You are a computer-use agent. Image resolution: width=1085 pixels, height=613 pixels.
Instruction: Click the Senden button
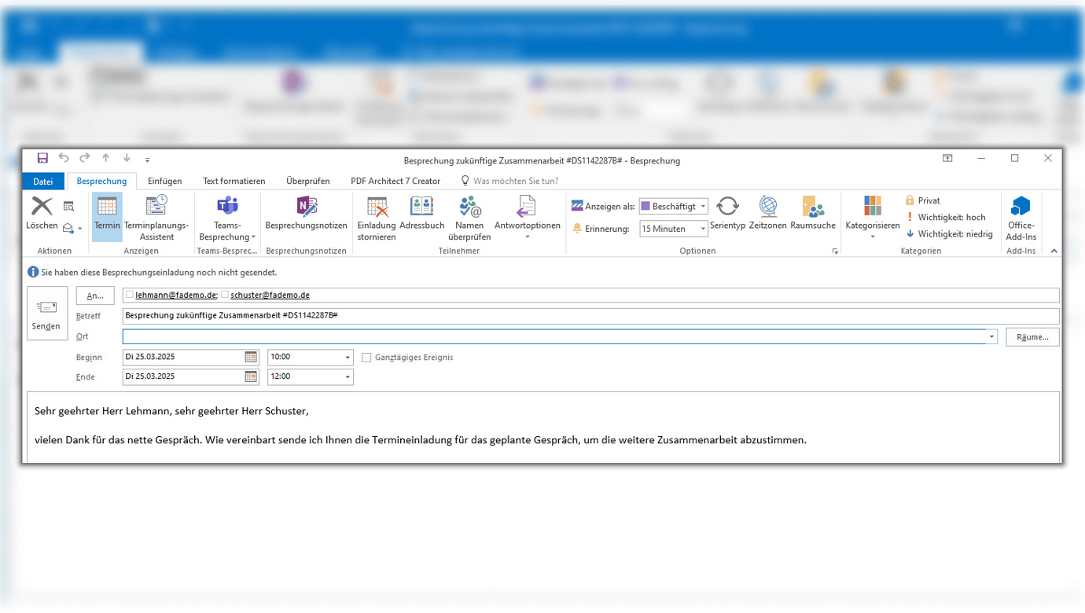(x=46, y=313)
